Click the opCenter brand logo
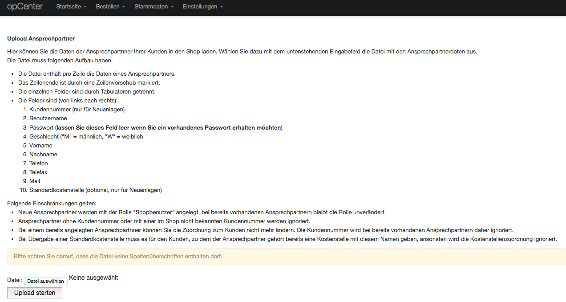Image resolution: width=566 pixels, height=302 pixels. click(24, 7)
